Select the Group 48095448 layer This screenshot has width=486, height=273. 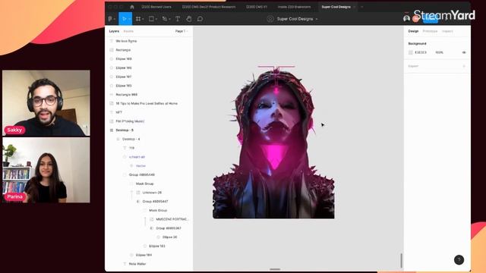(x=142, y=175)
